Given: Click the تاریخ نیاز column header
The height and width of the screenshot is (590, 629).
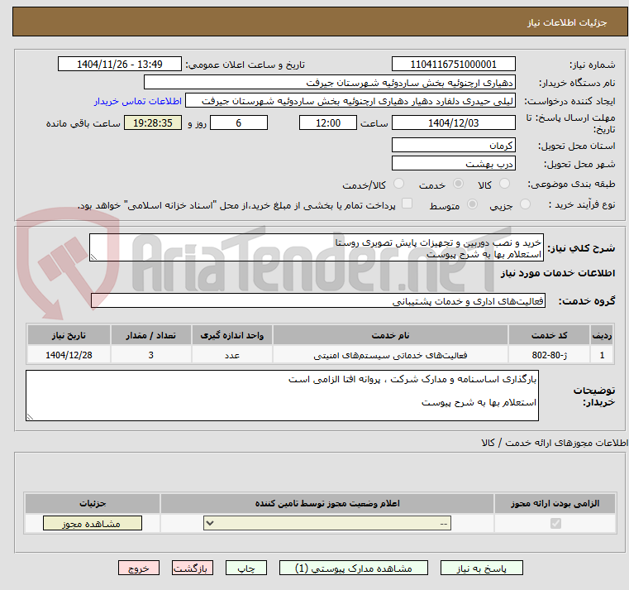Looking at the screenshot, I should click(x=69, y=335).
